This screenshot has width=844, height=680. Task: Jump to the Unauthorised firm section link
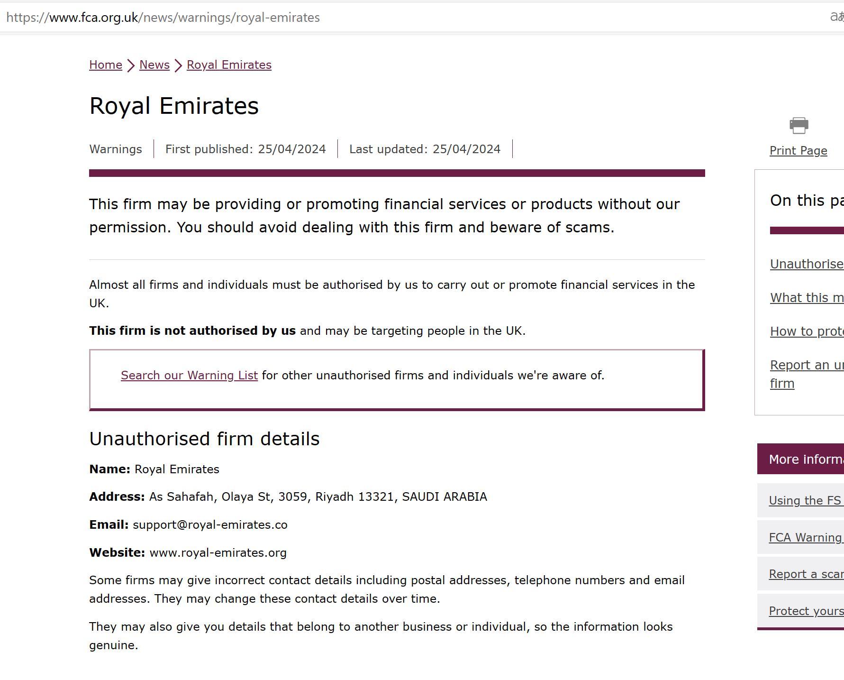(x=807, y=264)
